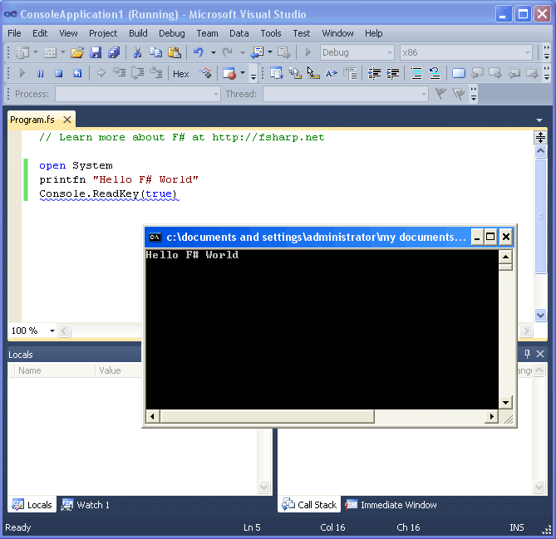Restart debugging with the restart icon
This screenshot has width=556, height=539.
pos(77,73)
